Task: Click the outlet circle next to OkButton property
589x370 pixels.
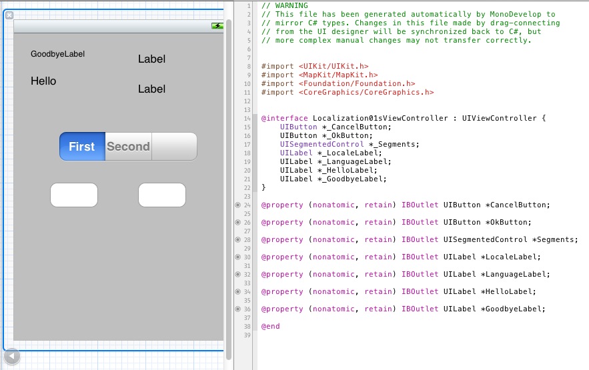Action: pyautogui.click(x=237, y=222)
